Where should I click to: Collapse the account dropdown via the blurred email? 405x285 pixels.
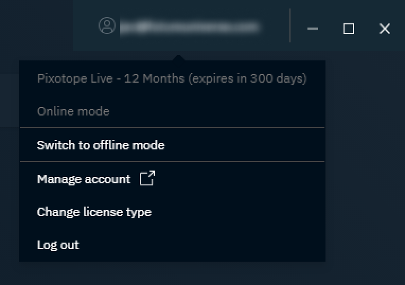[x=189, y=26]
